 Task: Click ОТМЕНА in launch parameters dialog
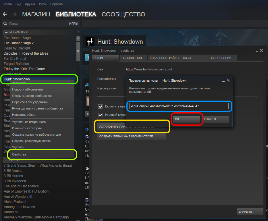tap(215, 119)
